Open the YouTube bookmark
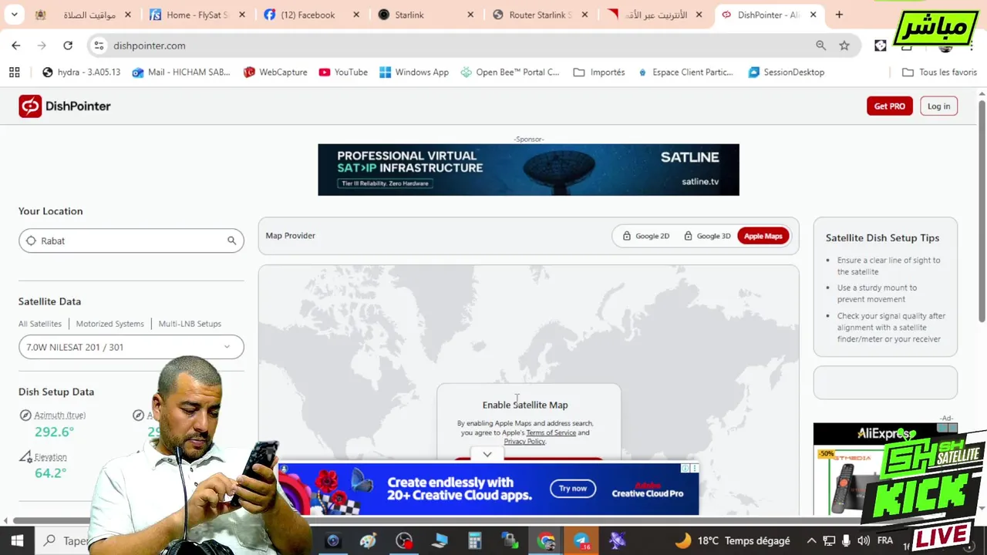Viewport: 987px width, 555px height. tap(343, 72)
